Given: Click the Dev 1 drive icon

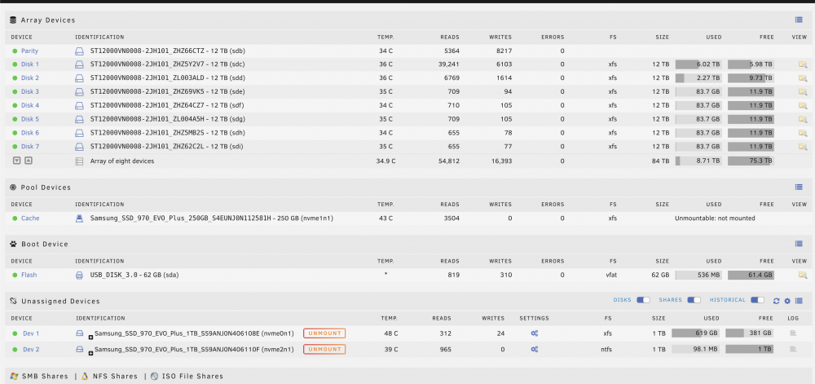Looking at the screenshot, I should [x=80, y=333].
